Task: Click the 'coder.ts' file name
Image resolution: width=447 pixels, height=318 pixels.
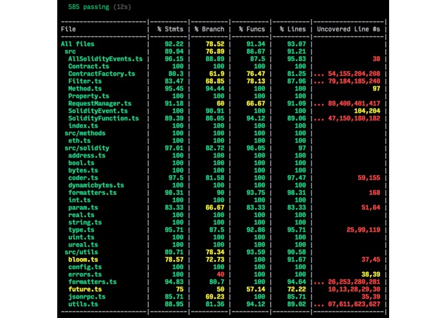Action: [x=83, y=178]
